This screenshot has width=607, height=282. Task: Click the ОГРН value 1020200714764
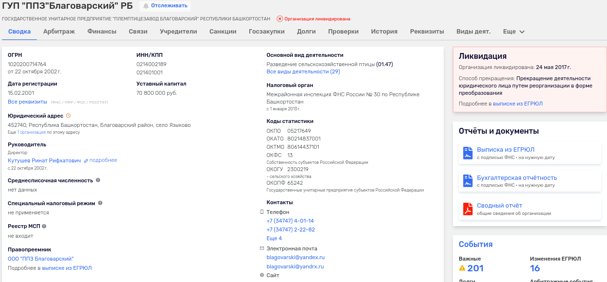(27, 64)
